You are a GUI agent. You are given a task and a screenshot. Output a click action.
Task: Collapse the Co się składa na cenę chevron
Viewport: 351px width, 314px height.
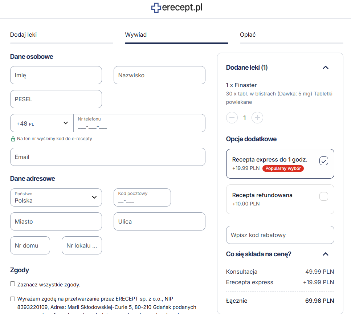(326, 254)
